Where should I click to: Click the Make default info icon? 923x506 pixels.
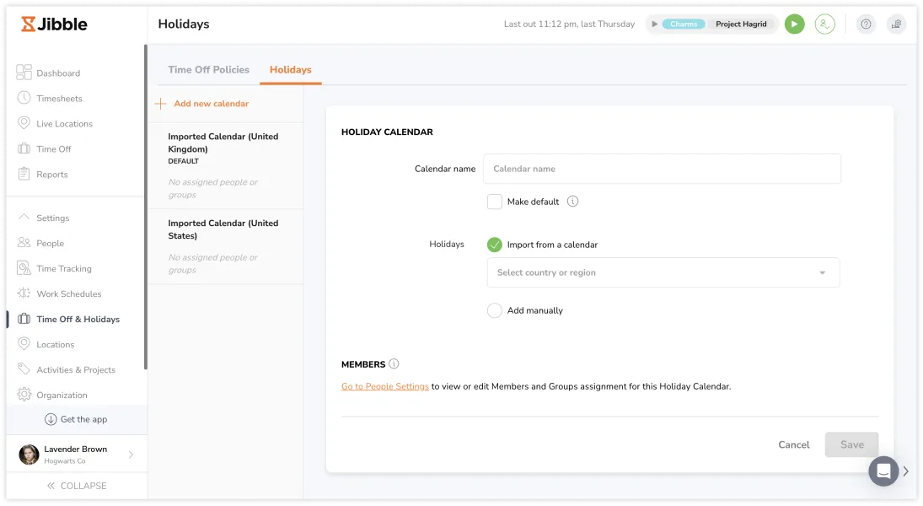573,202
